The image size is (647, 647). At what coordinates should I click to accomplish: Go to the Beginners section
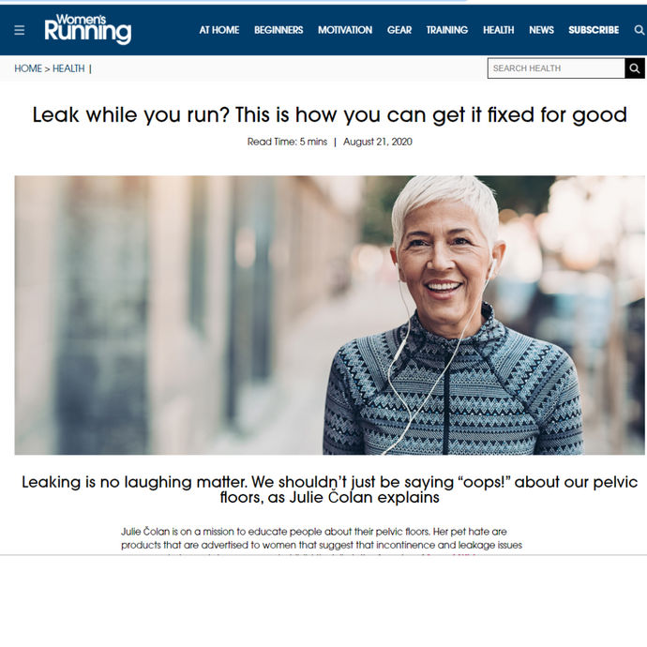(x=278, y=30)
